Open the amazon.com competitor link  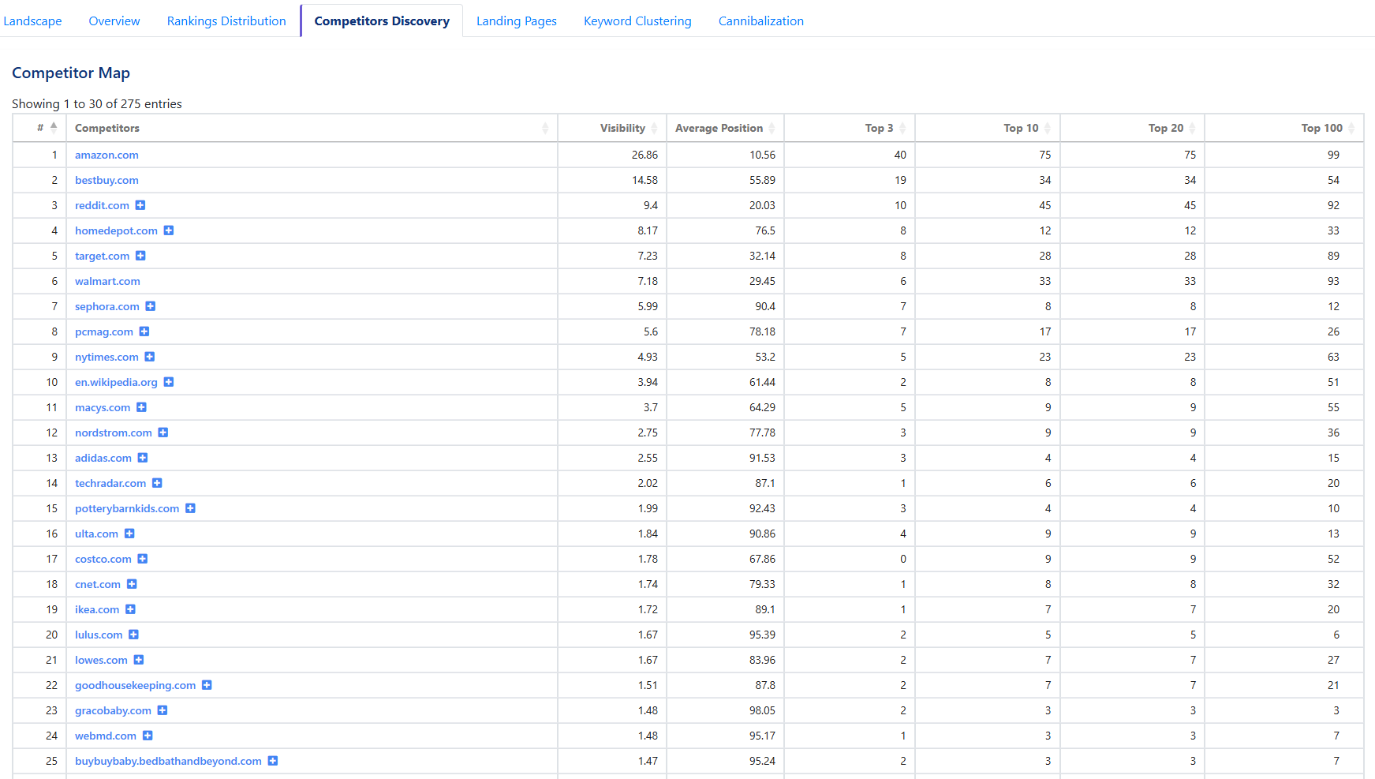click(x=106, y=155)
